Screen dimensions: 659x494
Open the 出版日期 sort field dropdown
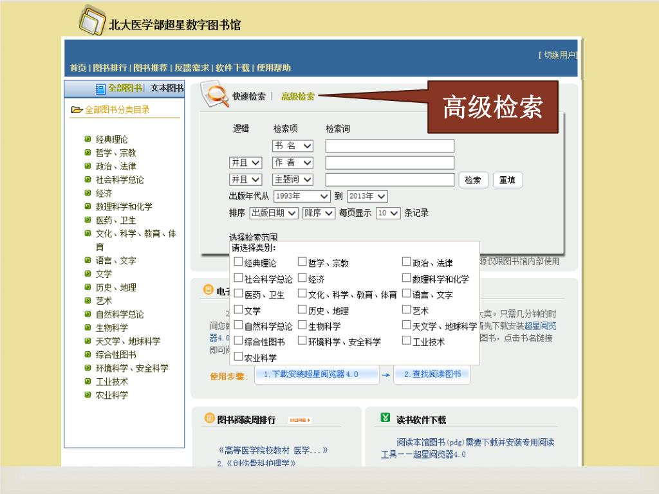[274, 213]
